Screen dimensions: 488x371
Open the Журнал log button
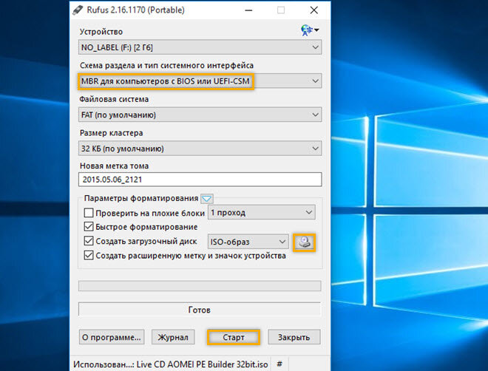pyautogui.click(x=173, y=337)
